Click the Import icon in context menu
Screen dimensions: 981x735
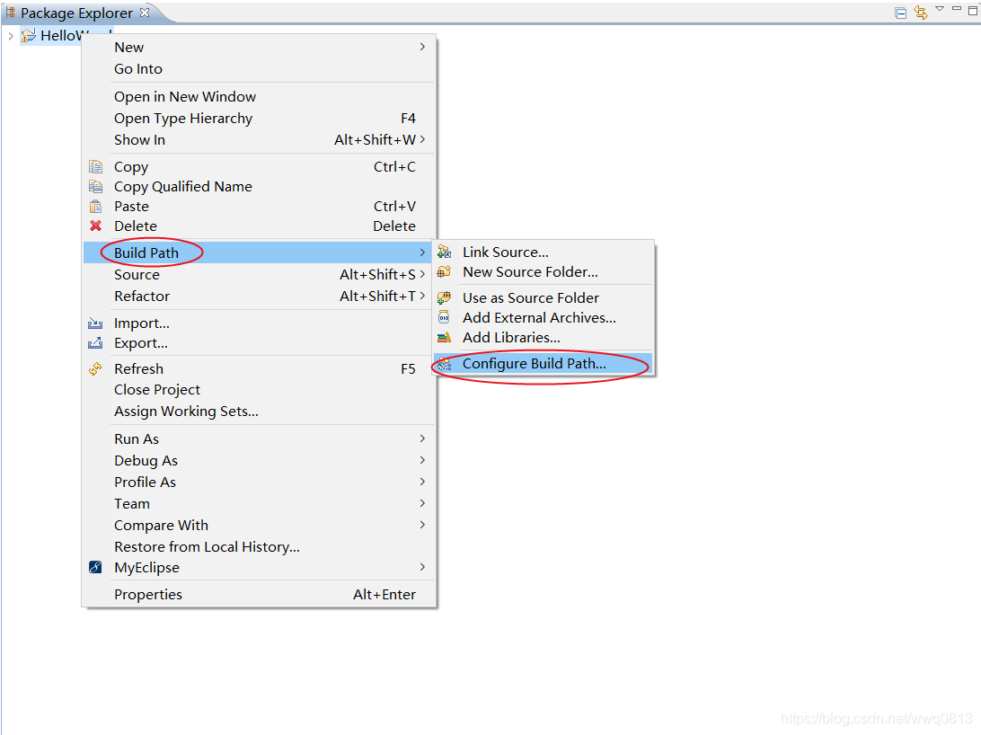click(x=96, y=322)
